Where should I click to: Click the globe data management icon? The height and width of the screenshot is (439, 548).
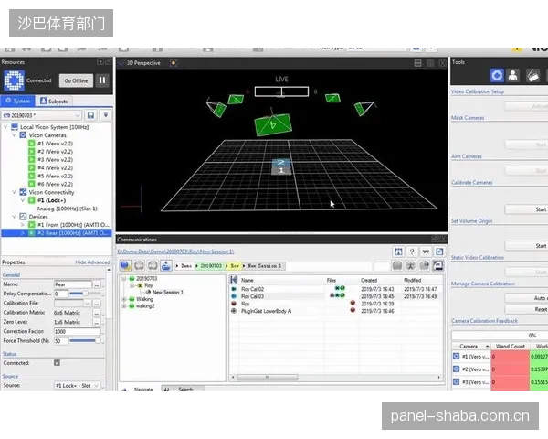[x=125, y=266]
